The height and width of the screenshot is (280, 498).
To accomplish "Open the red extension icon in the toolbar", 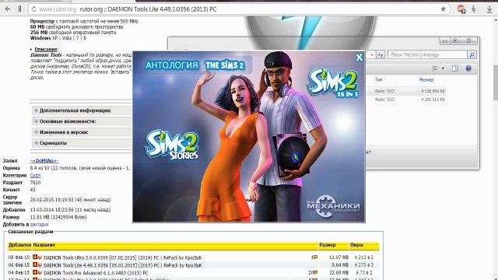I will 461,9.
